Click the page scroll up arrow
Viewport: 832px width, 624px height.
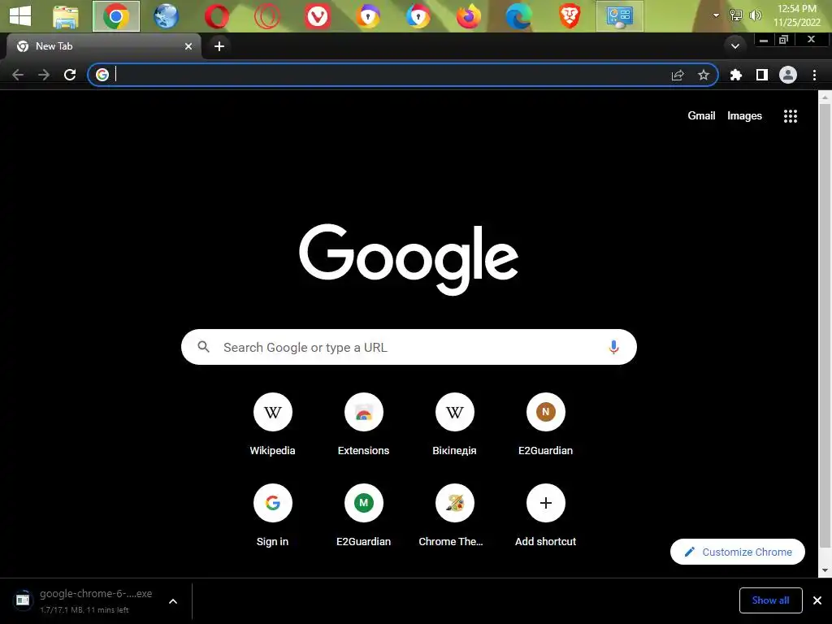(x=825, y=98)
